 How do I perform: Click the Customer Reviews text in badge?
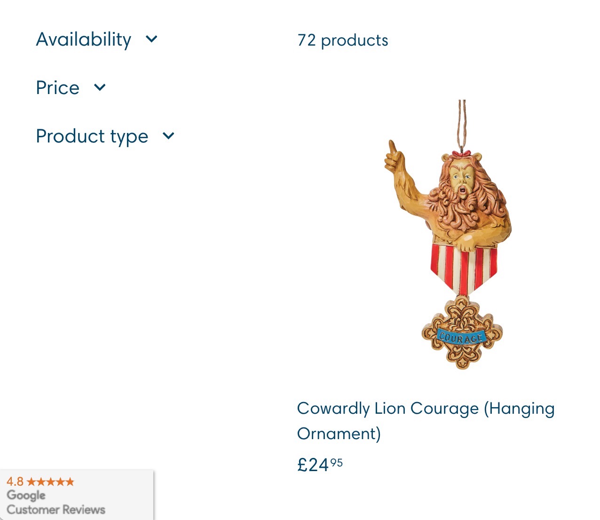pyautogui.click(x=56, y=510)
